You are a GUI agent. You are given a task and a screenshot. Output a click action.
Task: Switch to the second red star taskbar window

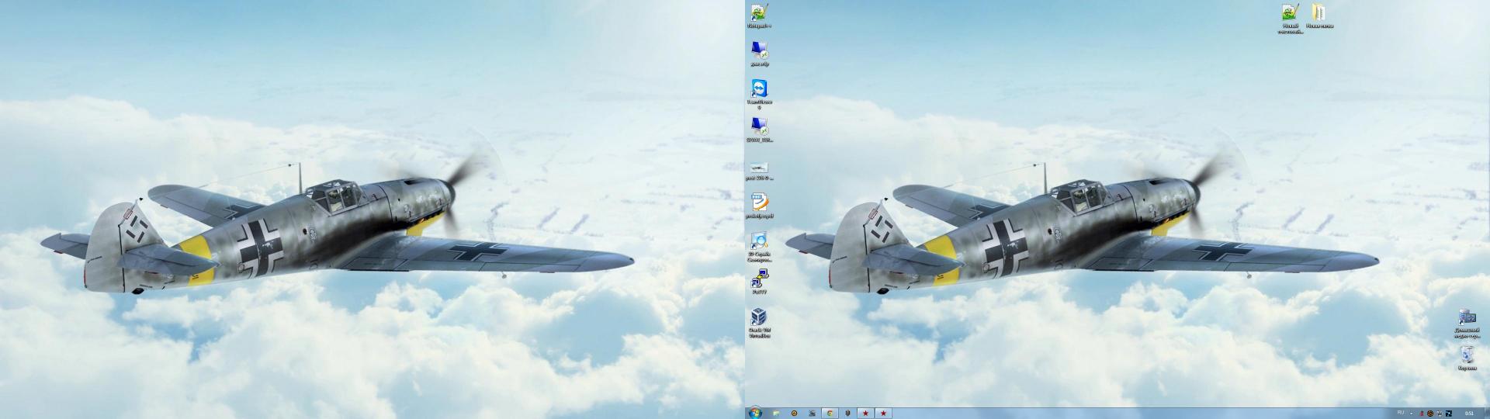click(x=883, y=413)
